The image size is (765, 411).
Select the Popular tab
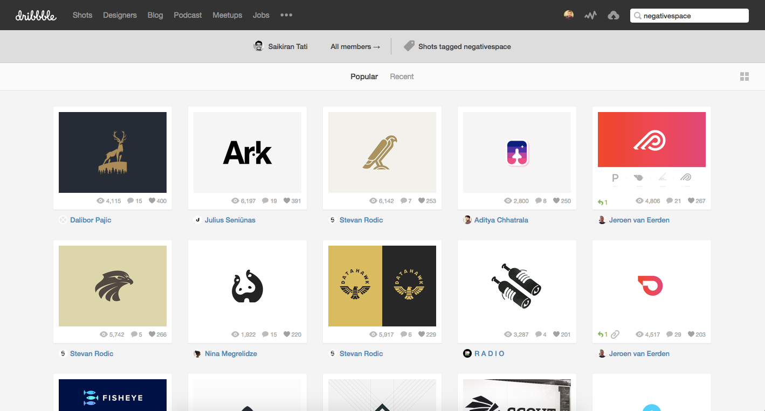[x=364, y=76]
